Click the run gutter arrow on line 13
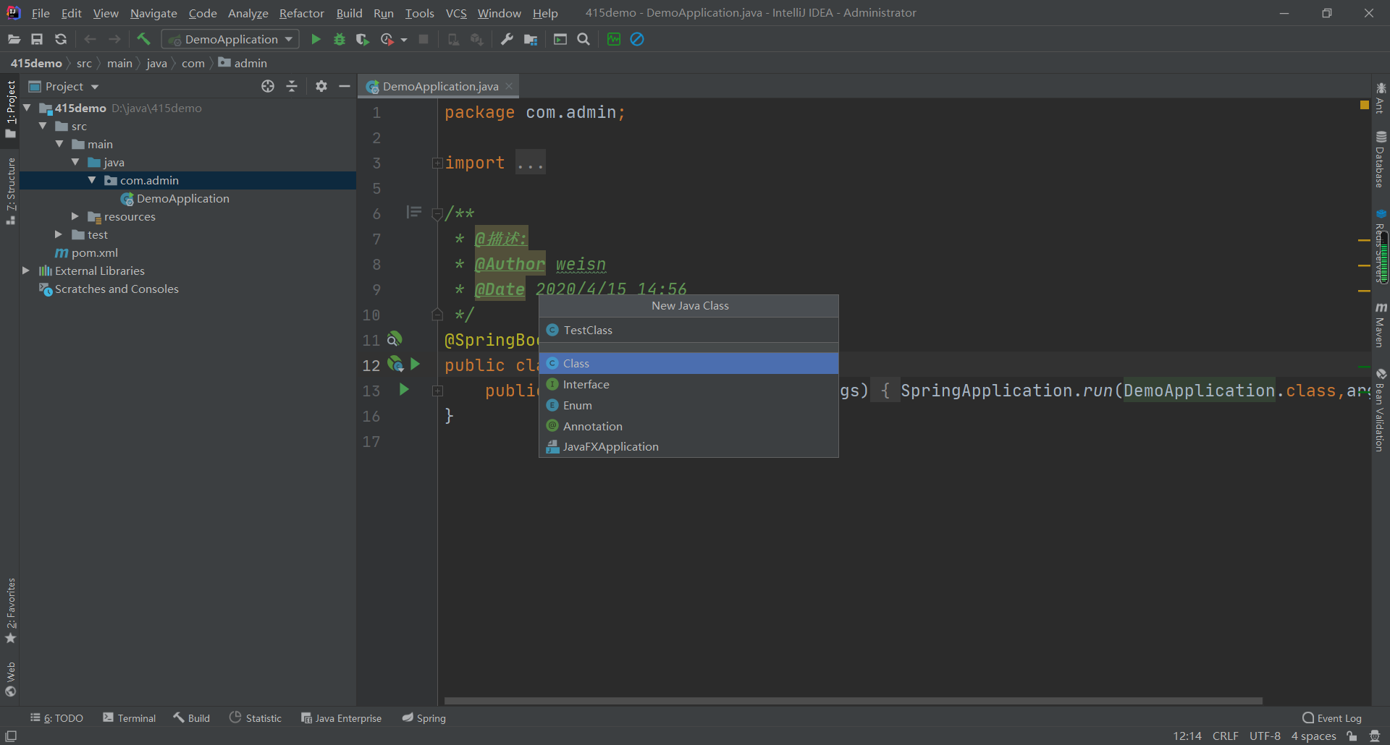 pyautogui.click(x=404, y=389)
